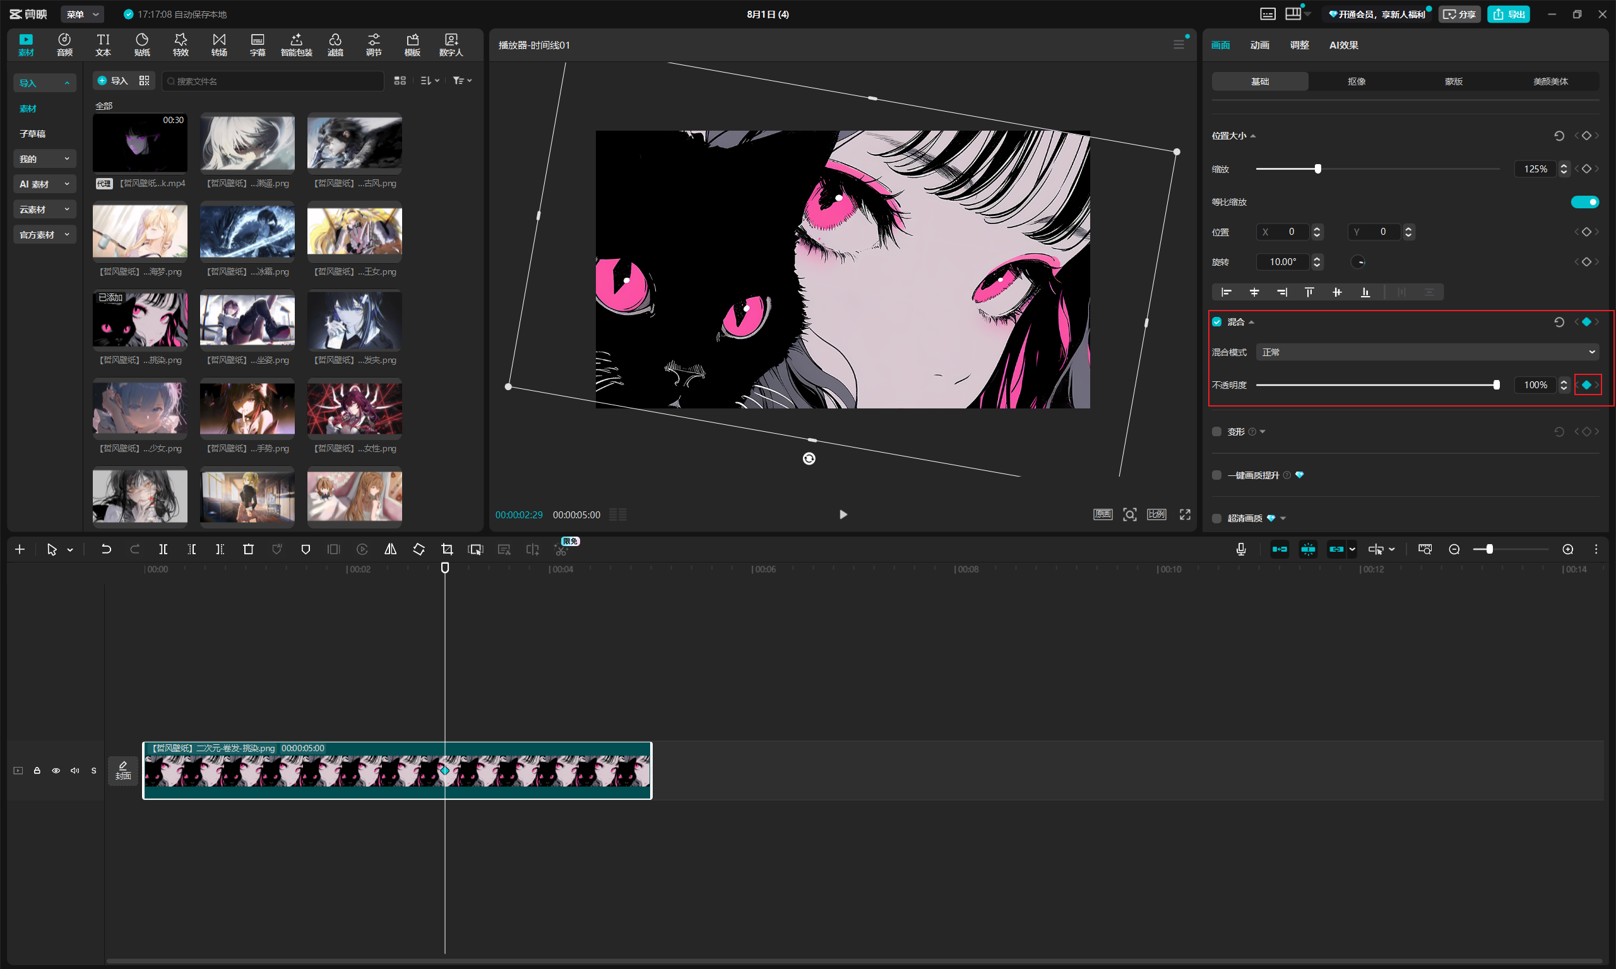Image resolution: width=1616 pixels, height=969 pixels.
Task: Click the undo arrow in timeline toolbar
Action: [106, 549]
